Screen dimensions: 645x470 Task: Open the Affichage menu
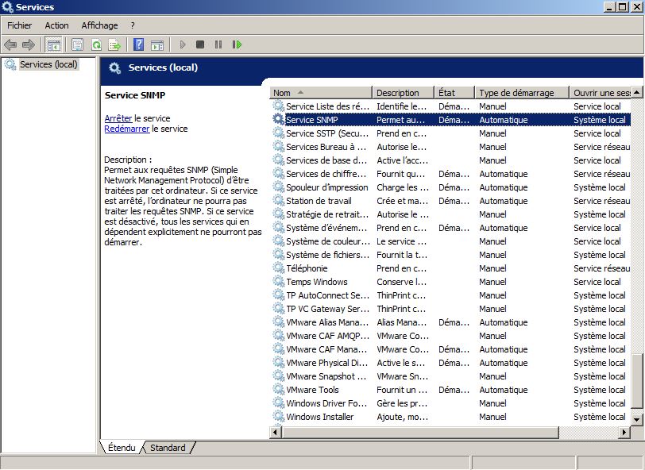[x=99, y=25]
